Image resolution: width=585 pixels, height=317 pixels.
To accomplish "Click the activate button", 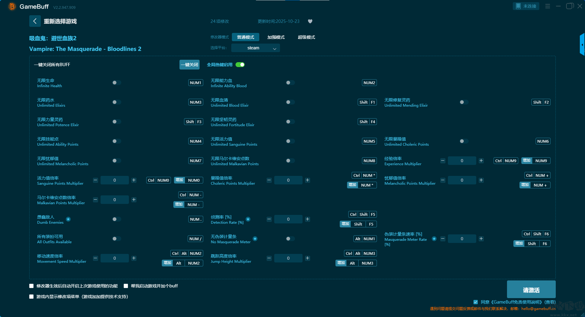I will coord(531,290).
